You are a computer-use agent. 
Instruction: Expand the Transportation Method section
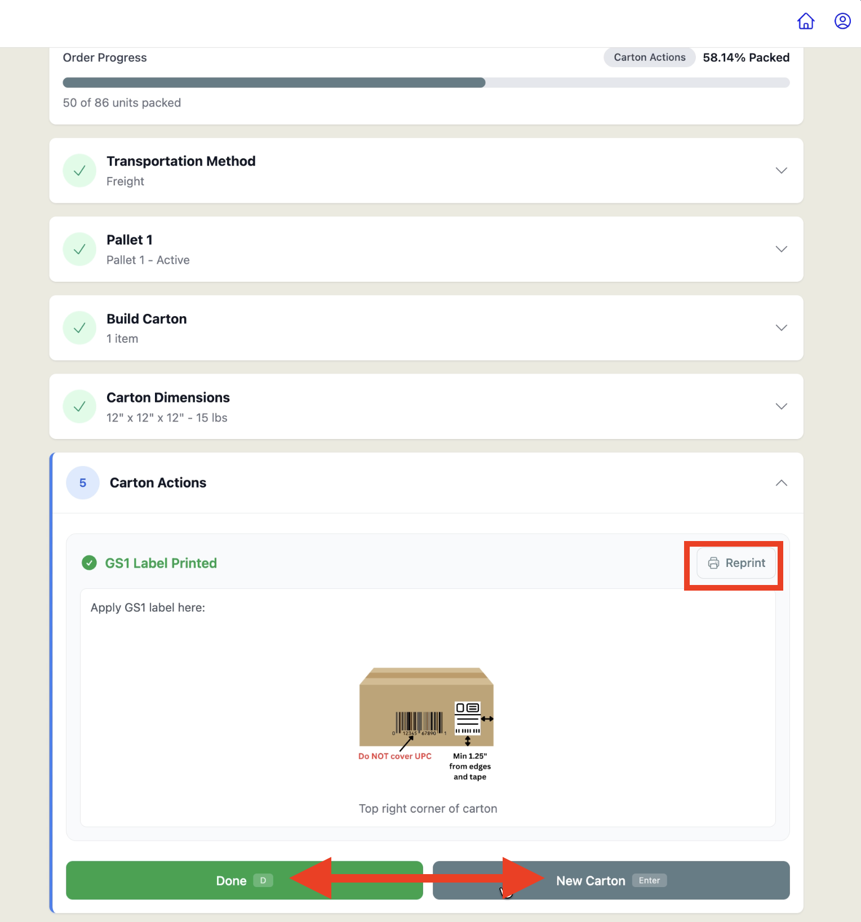781,170
